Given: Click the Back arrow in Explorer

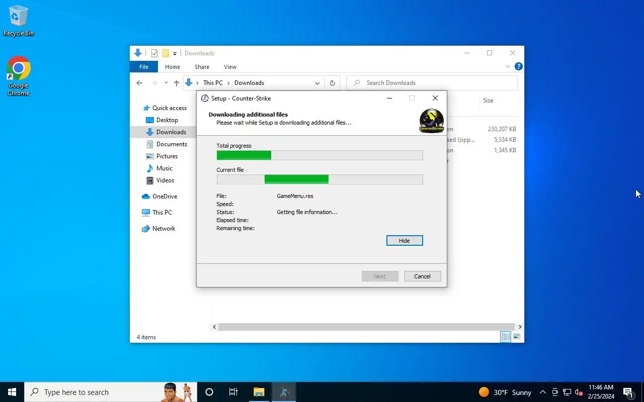Looking at the screenshot, I should 139,83.
